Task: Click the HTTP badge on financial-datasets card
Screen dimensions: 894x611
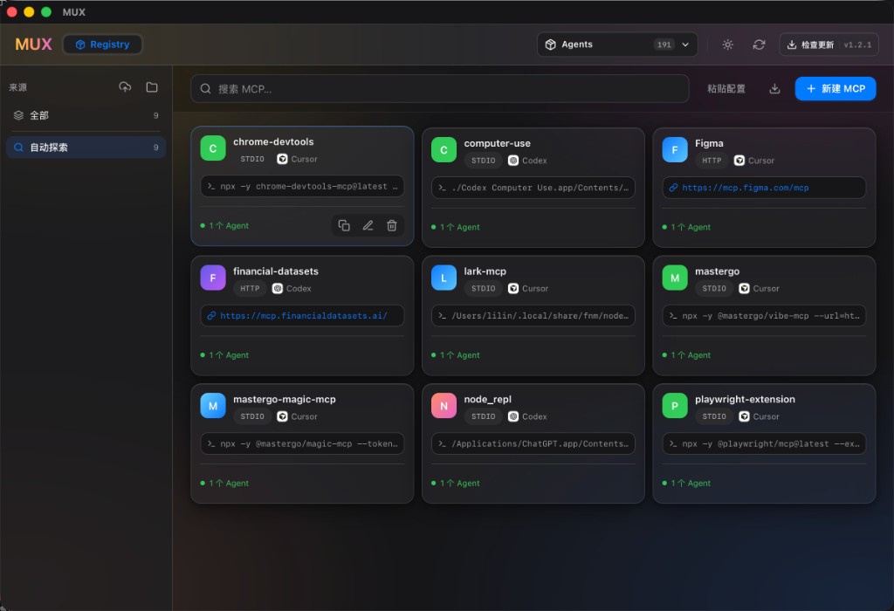Action: pos(250,288)
